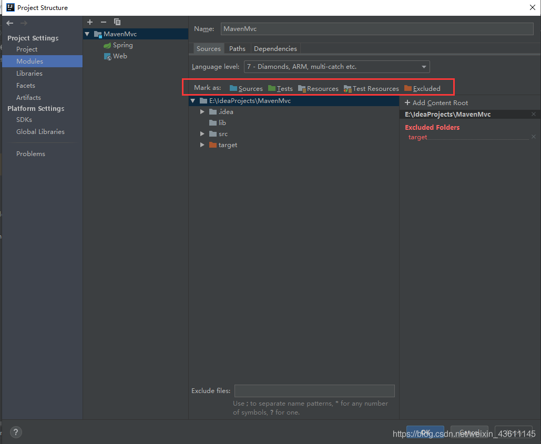Open the Language level dropdown
Image resolution: width=541 pixels, height=444 pixels.
click(x=336, y=67)
